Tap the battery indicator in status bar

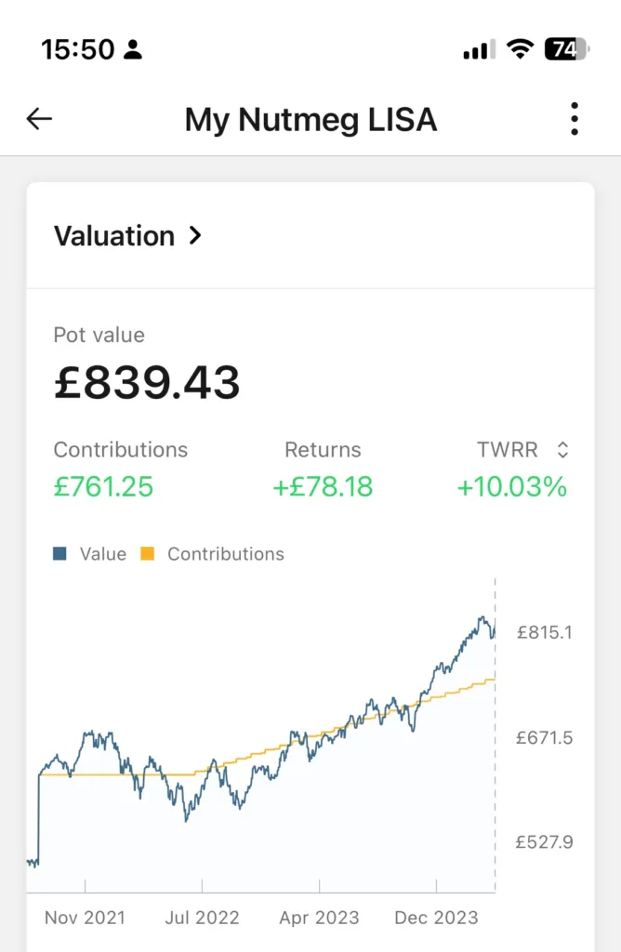pos(566,49)
